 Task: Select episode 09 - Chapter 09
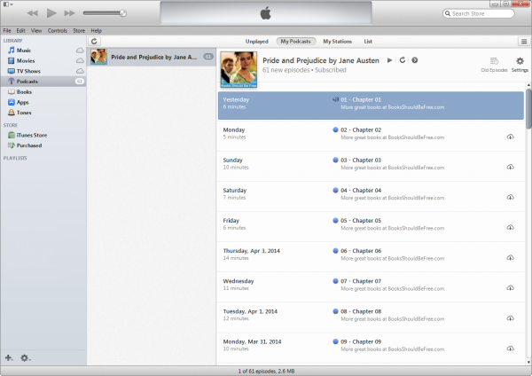(x=371, y=348)
